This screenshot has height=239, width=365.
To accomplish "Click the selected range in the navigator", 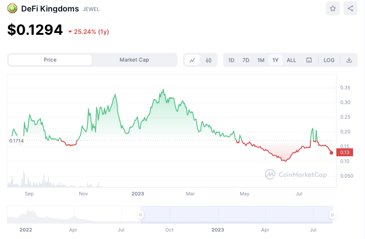I will tap(236, 215).
